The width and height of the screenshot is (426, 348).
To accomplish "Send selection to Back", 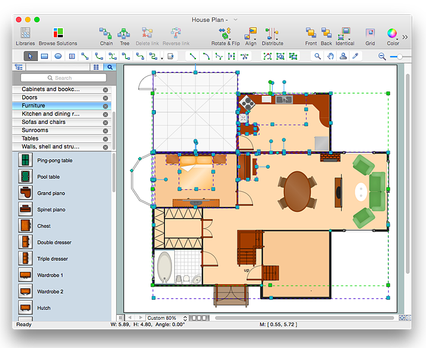I will 326,33.
